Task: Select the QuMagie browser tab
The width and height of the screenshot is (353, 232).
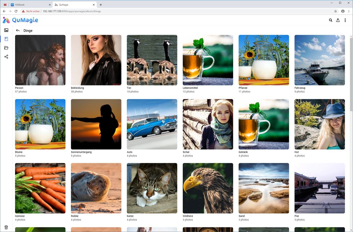Action: (x=74, y=5)
